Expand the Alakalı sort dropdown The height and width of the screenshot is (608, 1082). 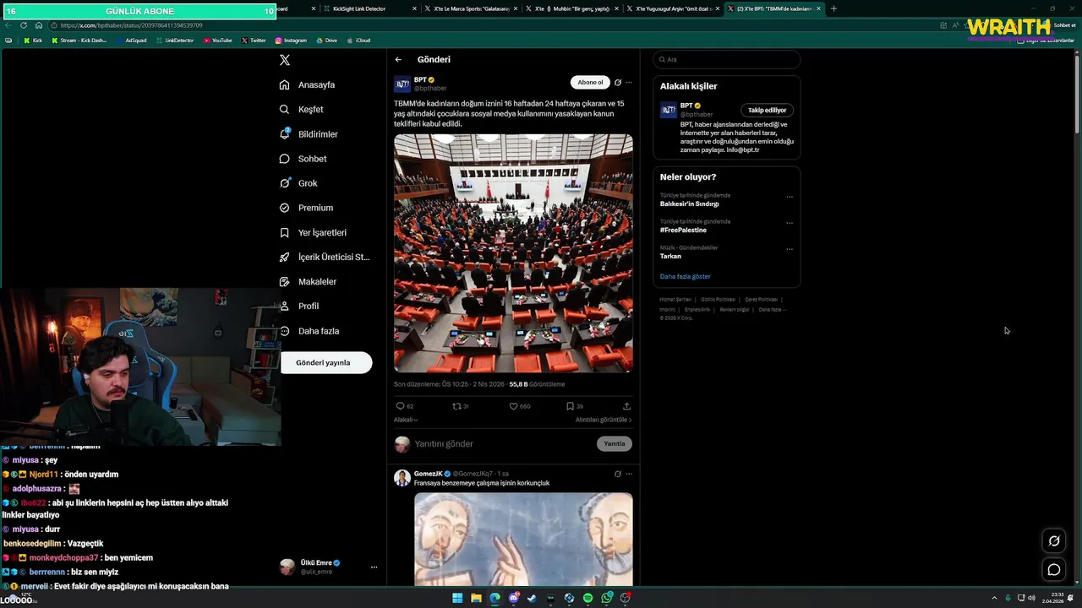[x=406, y=420]
